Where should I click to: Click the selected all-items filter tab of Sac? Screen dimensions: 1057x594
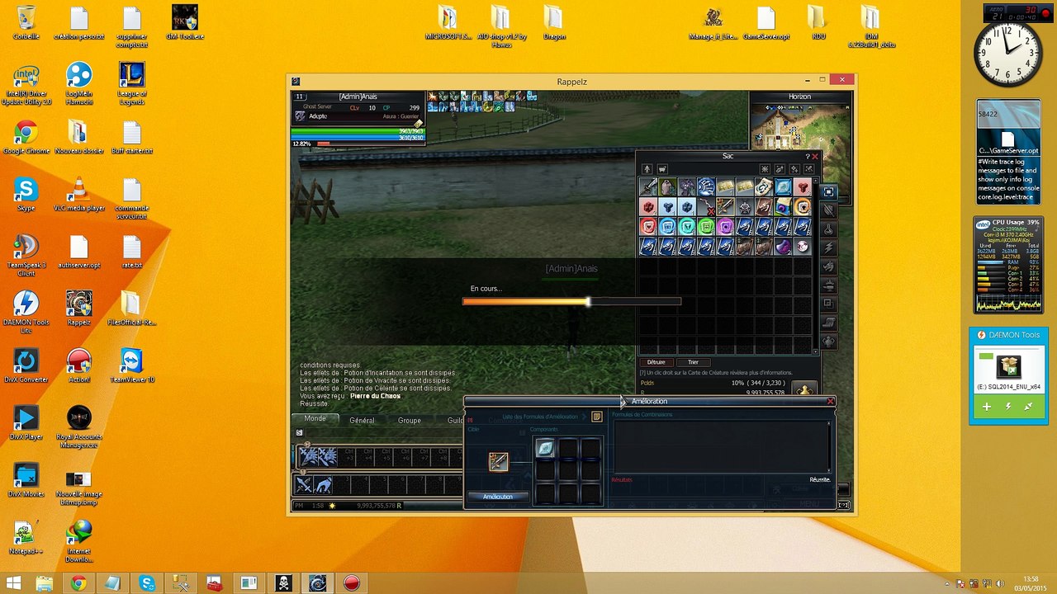[828, 191]
